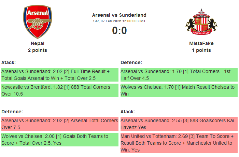Select the red Arsenal Total Corners Over 7.5 bet

pos(59,124)
